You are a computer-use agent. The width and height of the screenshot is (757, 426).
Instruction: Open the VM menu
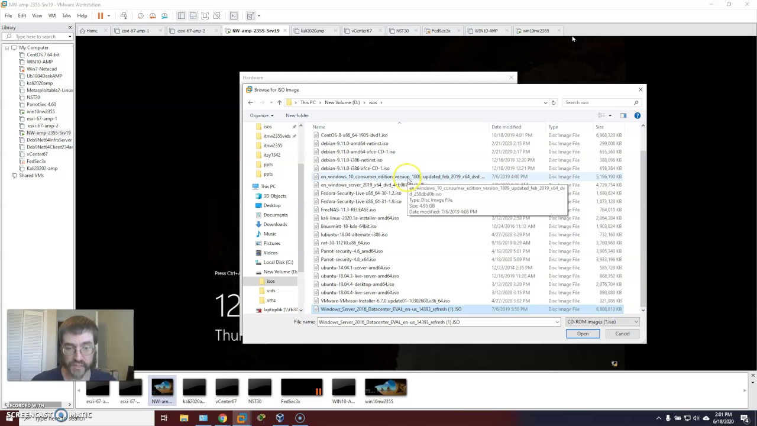(51, 15)
